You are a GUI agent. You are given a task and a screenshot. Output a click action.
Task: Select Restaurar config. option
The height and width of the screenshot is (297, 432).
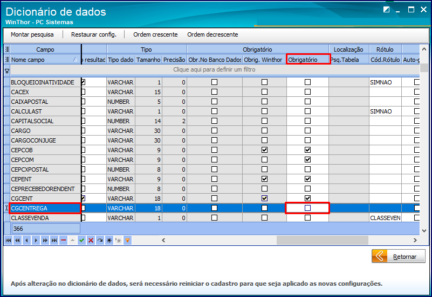94,34
